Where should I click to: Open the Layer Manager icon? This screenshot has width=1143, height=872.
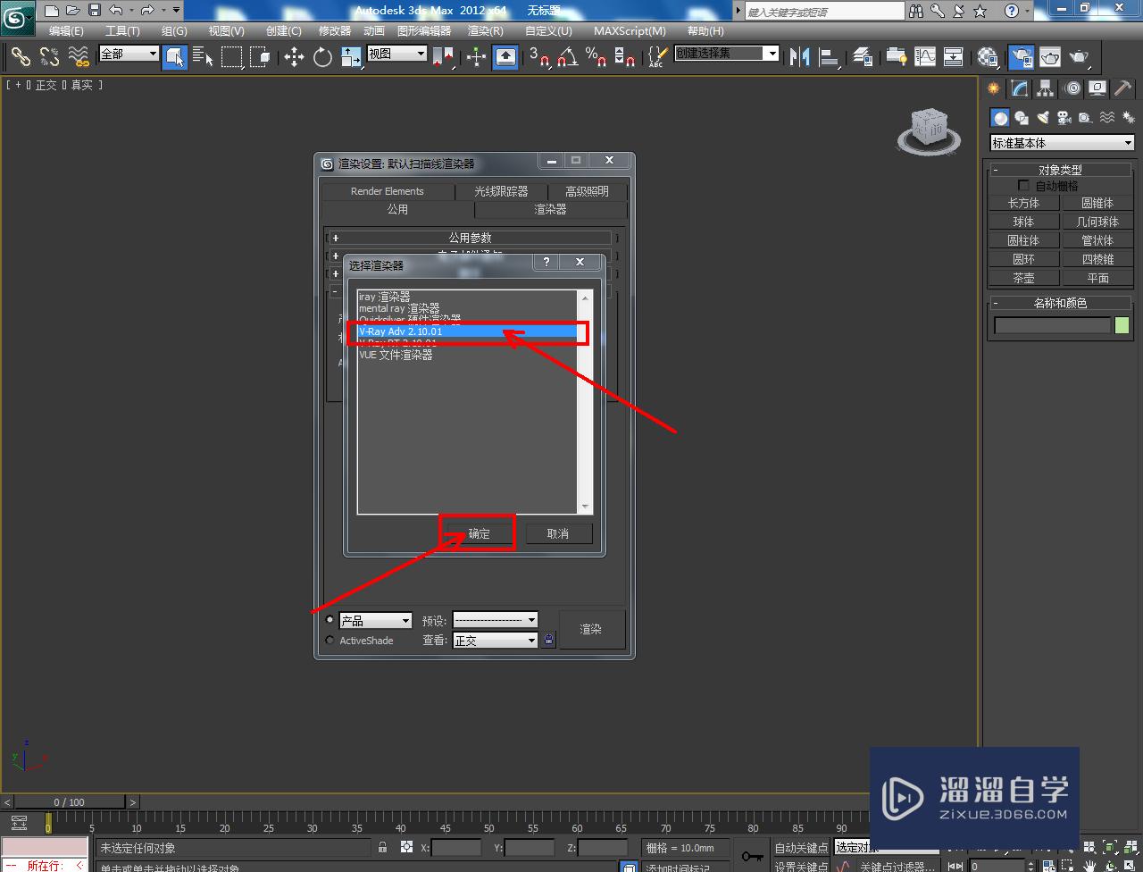coord(863,57)
